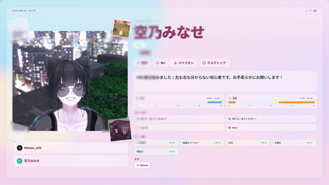Click the X logo icon beside Minase_x02
The width and height of the screenshot is (329, 185).
coord(20,148)
